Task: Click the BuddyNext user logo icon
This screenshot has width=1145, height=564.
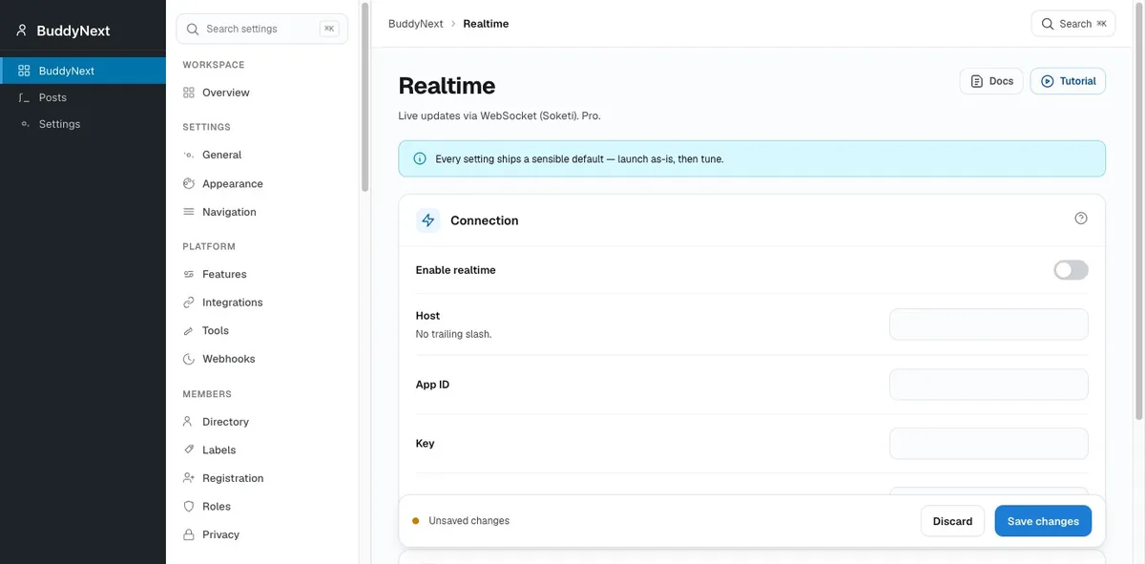Action: click(22, 31)
